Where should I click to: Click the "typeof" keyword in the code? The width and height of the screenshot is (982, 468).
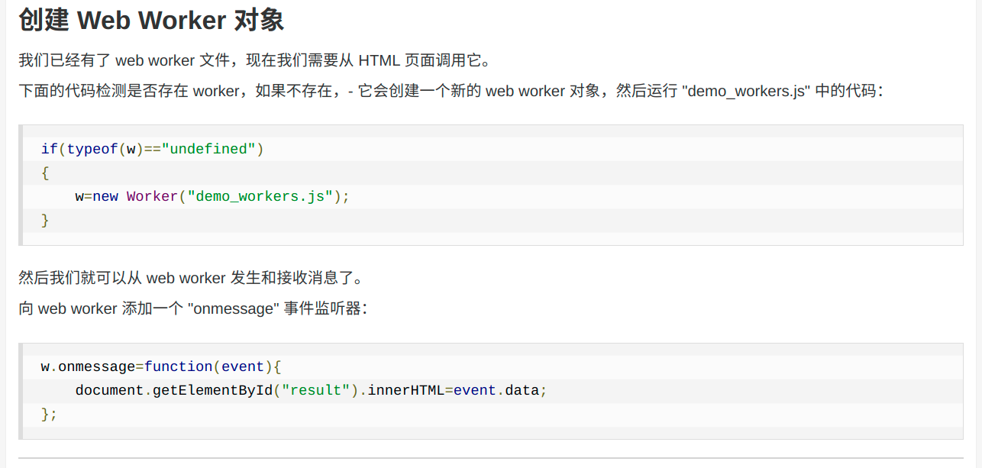point(92,149)
